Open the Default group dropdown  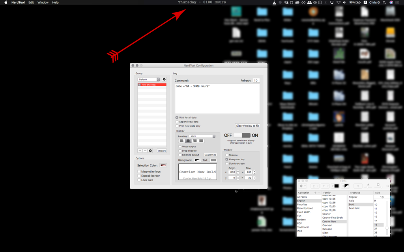(148, 80)
